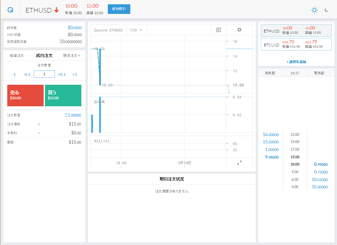Click the ETHUSD pair title in header

click(39, 10)
